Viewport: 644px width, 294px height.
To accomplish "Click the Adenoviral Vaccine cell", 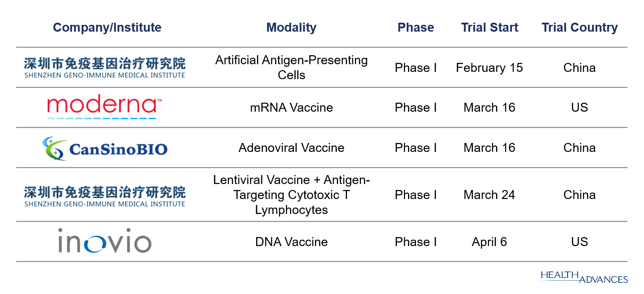I will tap(291, 148).
